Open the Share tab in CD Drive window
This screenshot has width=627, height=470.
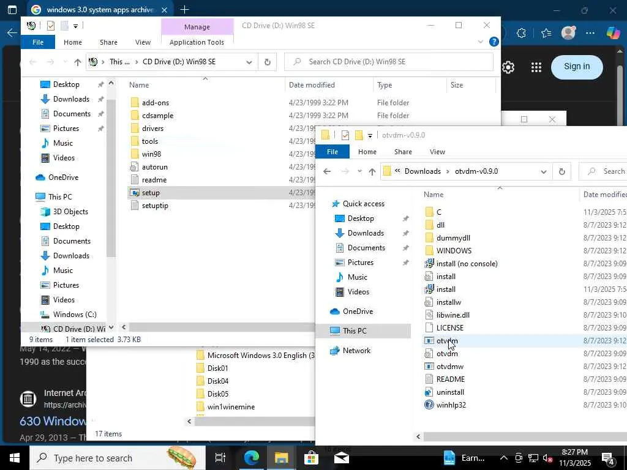coord(108,42)
